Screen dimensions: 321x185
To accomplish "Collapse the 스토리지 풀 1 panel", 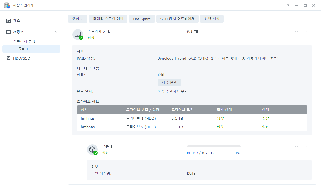I will [305, 31].
